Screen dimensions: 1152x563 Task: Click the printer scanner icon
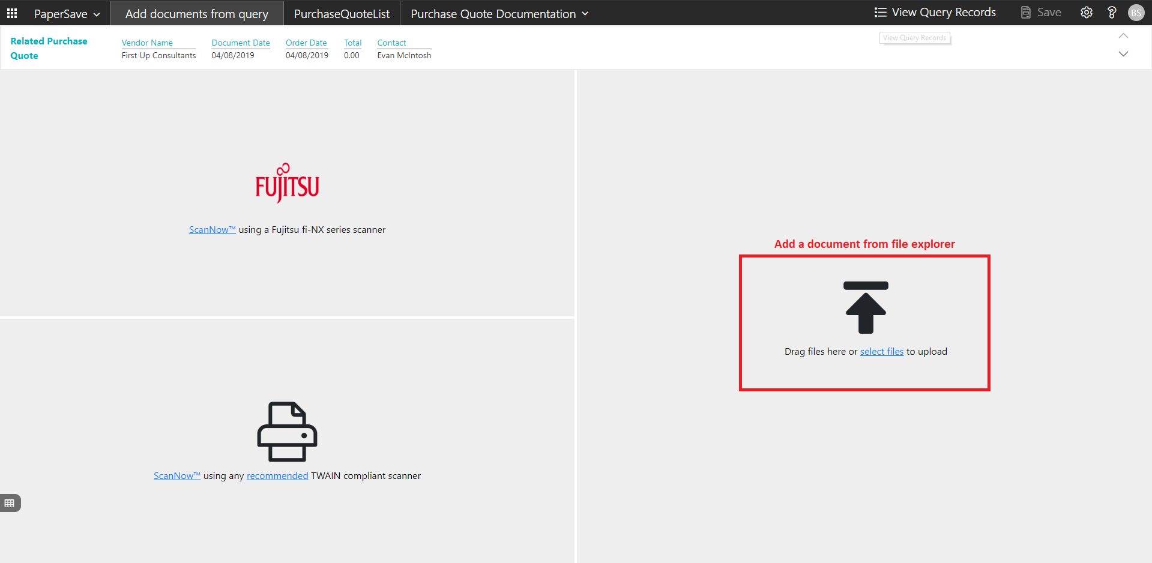click(x=287, y=432)
